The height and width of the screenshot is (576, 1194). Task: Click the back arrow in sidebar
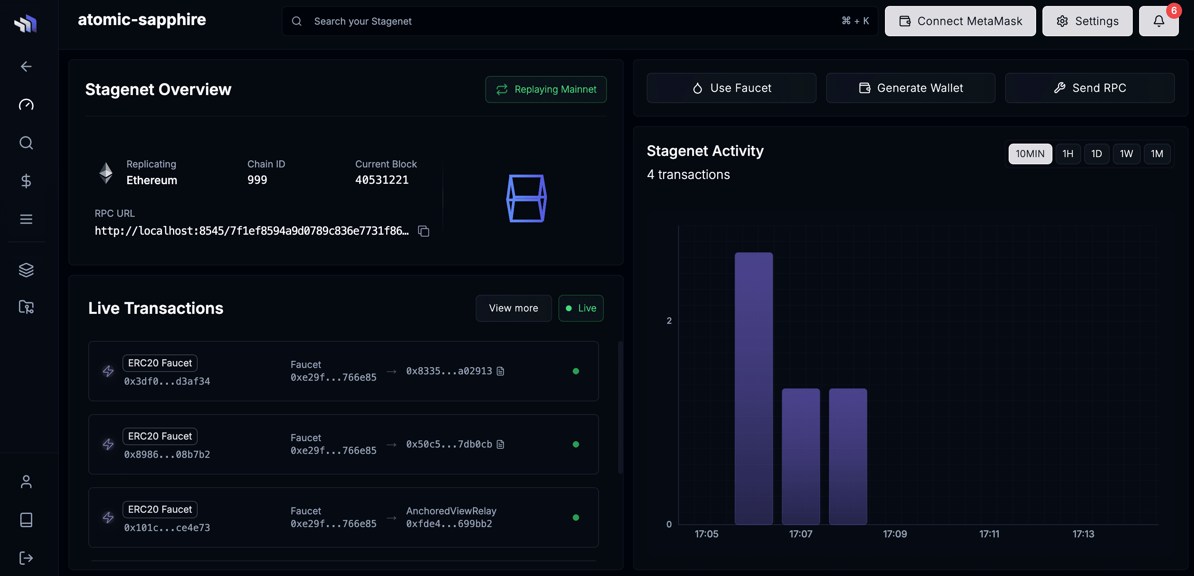tap(26, 66)
